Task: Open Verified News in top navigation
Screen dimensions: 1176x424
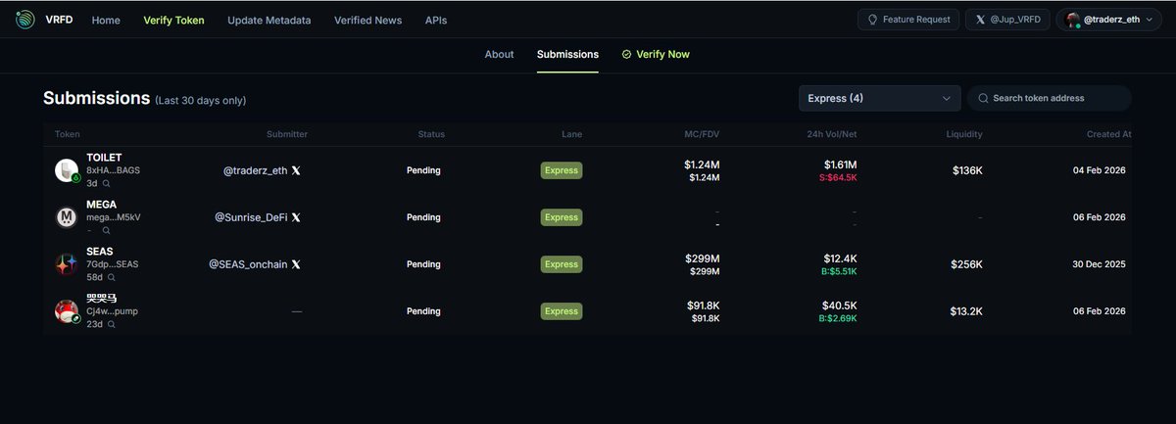Action: pos(367,21)
